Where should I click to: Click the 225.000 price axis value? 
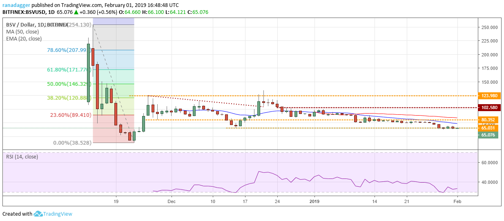pos(490,41)
